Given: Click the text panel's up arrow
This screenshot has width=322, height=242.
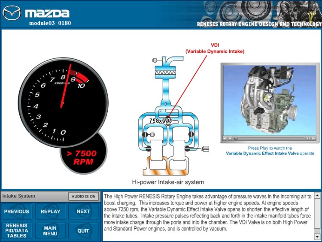Looking at the screenshot, I should click(317, 195).
